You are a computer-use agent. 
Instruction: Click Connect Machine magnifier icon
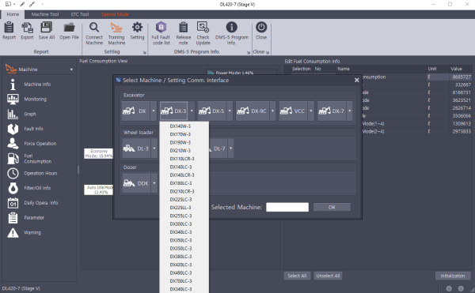pos(94,28)
